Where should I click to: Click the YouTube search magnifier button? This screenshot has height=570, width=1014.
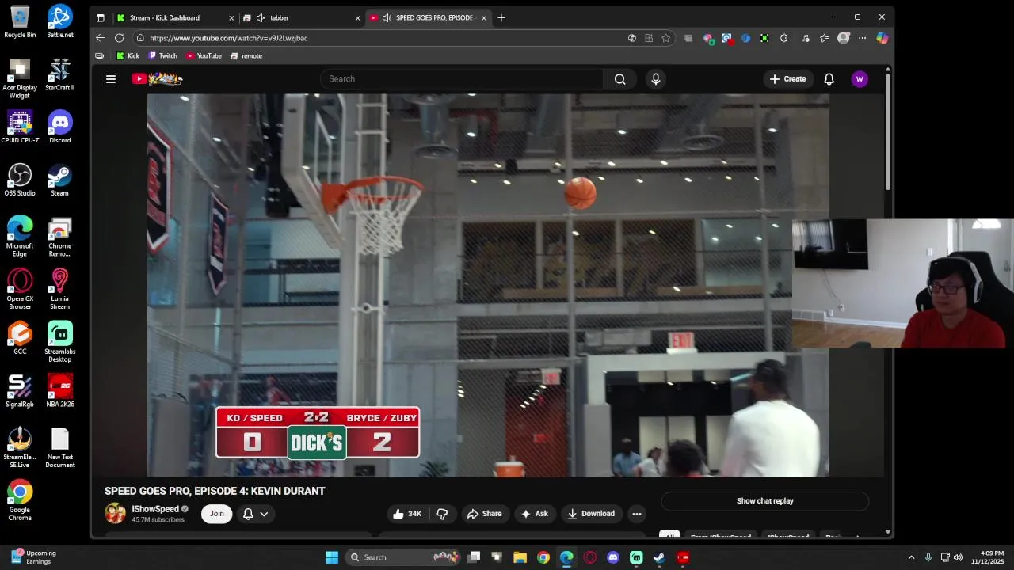pyautogui.click(x=620, y=79)
